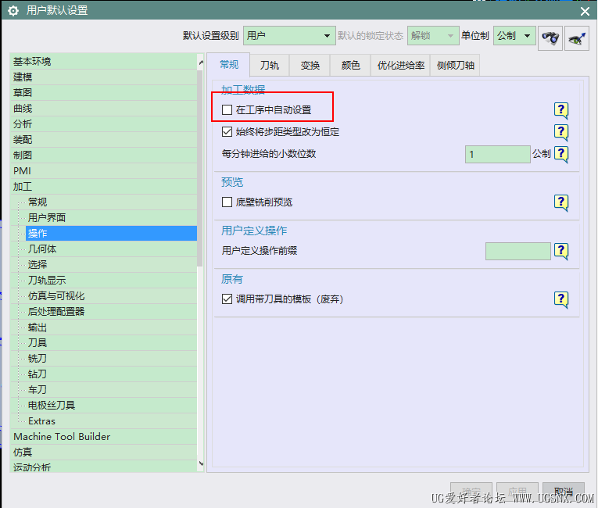Switch to the 侧倾刀轴 tab
The height and width of the screenshot is (508, 598).
pyautogui.click(x=456, y=66)
